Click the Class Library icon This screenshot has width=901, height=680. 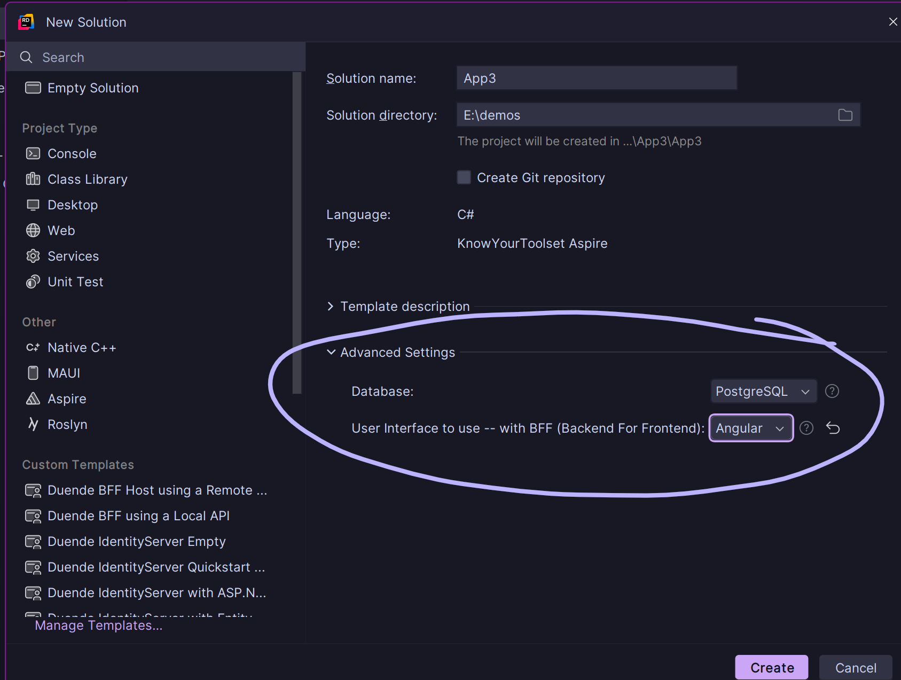33,179
